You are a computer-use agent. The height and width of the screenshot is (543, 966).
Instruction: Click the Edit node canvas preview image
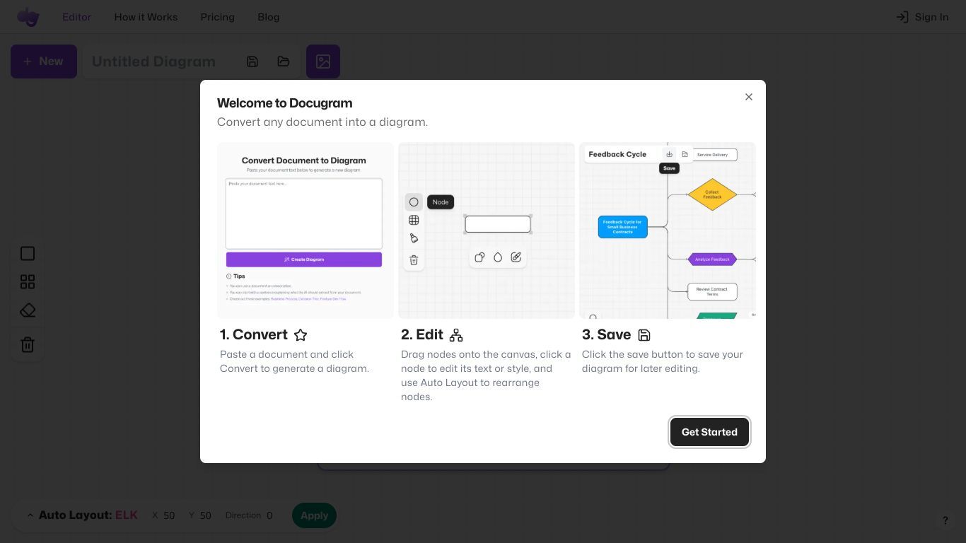(487, 230)
